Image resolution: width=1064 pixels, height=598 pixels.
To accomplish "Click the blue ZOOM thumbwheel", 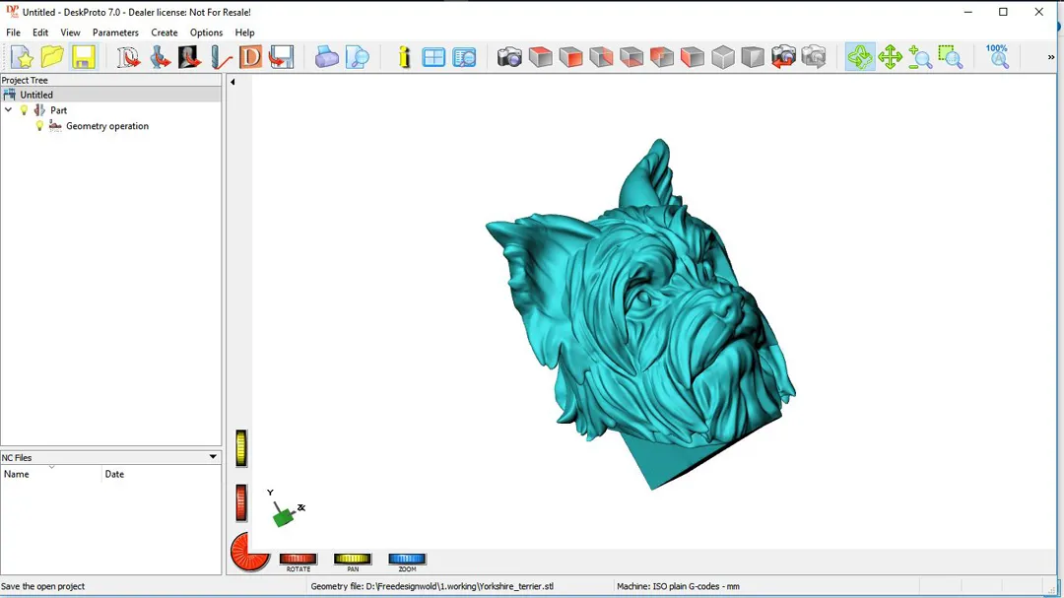I will point(407,560).
